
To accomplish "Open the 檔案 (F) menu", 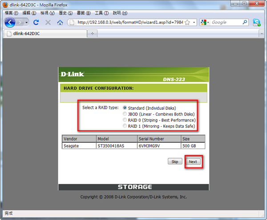I will tap(12, 13).
